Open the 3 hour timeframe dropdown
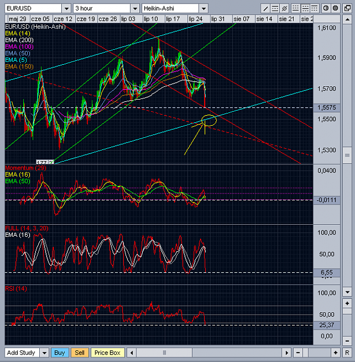This screenshot has width=355, height=362. tap(135, 9)
